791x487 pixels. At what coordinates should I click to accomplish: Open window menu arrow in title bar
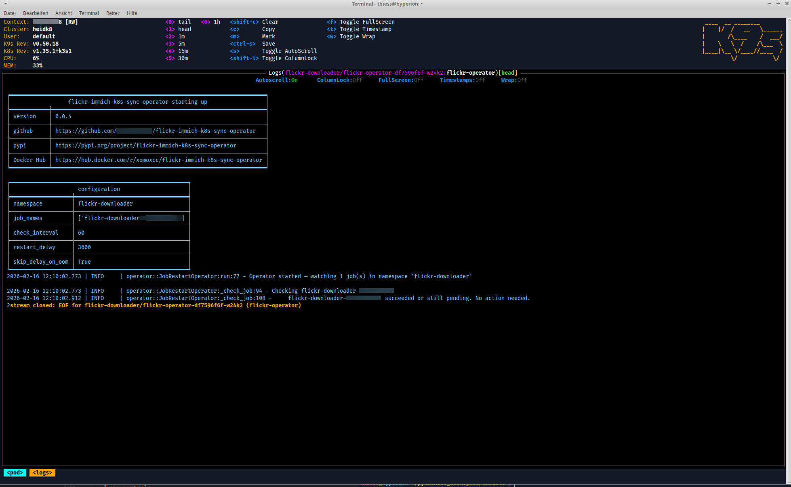tap(6, 4)
